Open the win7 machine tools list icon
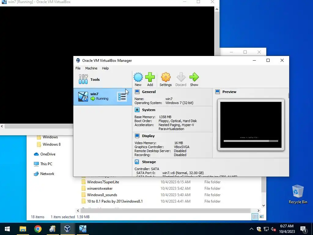Image resolution: width=313 pixels, height=235 pixels. point(122,97)
